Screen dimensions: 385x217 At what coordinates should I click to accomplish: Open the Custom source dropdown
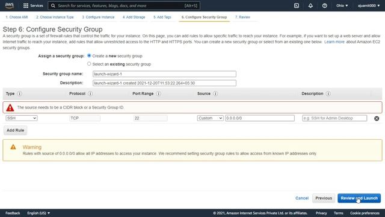click(210, 118)
